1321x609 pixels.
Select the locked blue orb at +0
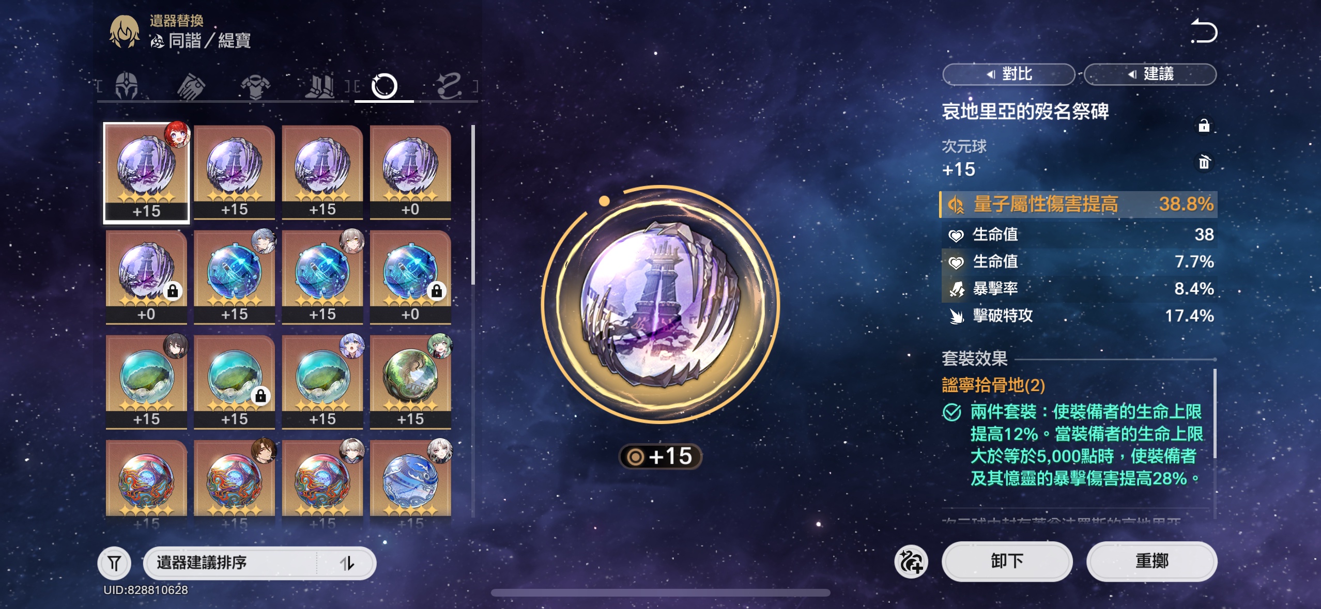coord(410,277)
